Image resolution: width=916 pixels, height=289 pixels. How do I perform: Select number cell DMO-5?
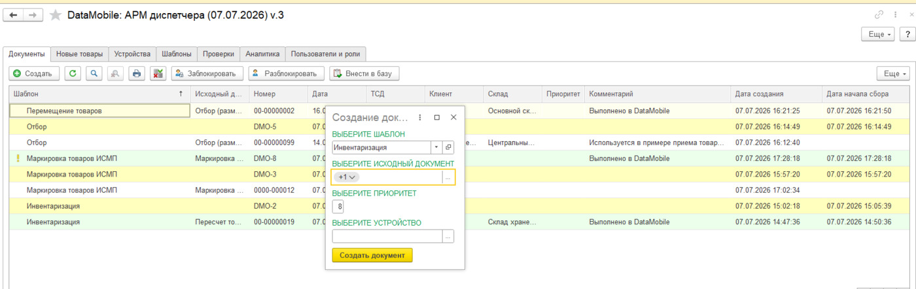[278, 127]
